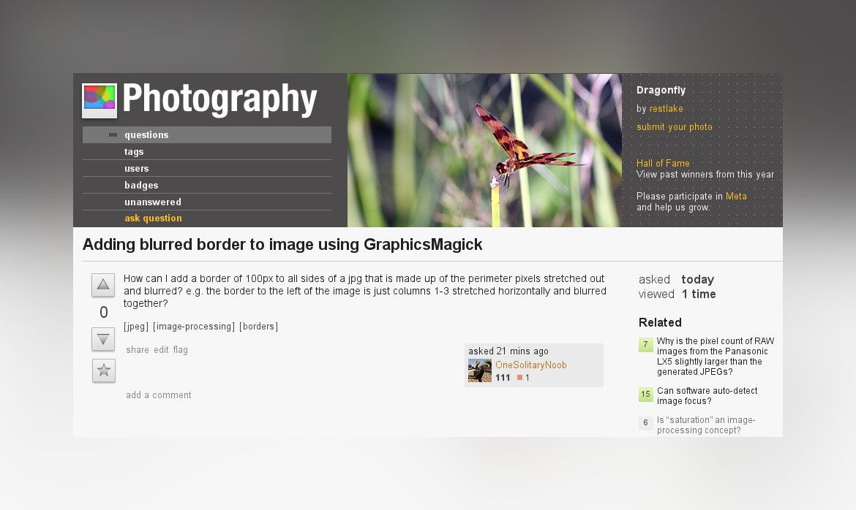Click the score 6 badge

(x=646, y=423)
